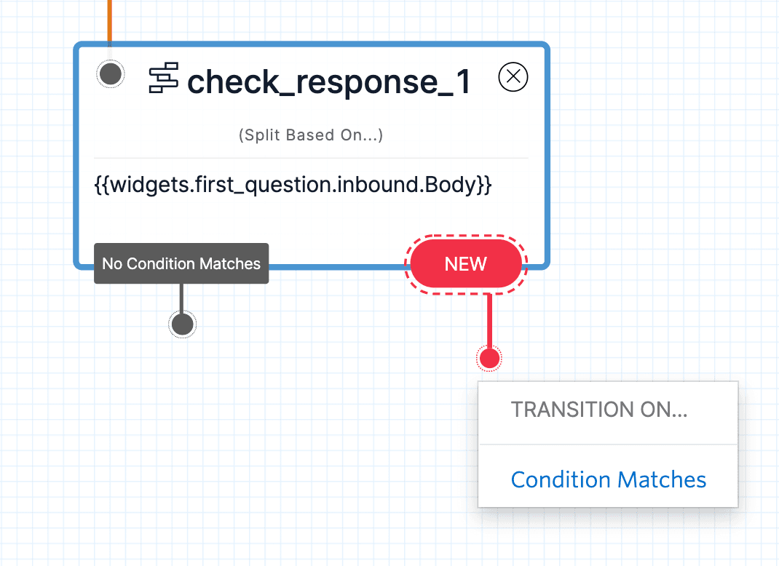Click the red connector dot under the NEW transition
The image size is (779, 566).
click(x=489, y=357)
